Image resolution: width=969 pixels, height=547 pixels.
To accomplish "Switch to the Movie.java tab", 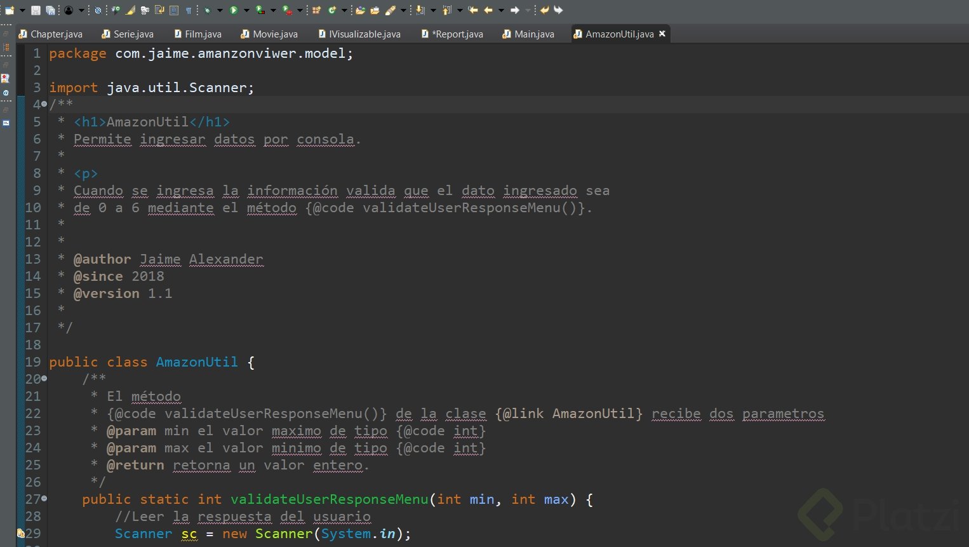I will [x=274, y=34].
